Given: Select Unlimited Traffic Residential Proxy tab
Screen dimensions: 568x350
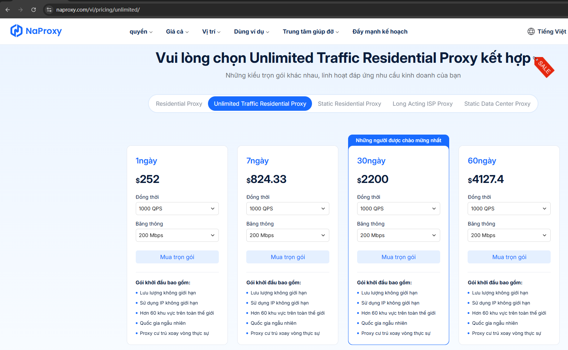Looking at the screenshot, I should click(260, 104).
